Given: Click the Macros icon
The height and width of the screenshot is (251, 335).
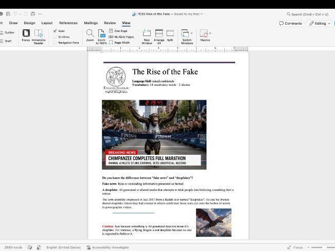Looking at the screenshot, I should coord(204,33).
